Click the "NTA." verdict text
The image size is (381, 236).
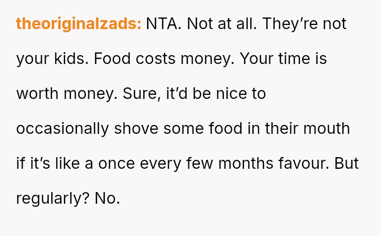(163, 24)
